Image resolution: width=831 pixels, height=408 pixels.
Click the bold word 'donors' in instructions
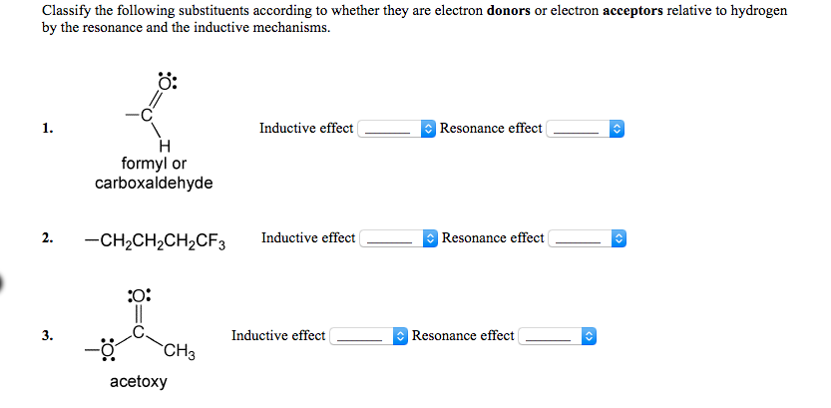pos(509,11)
